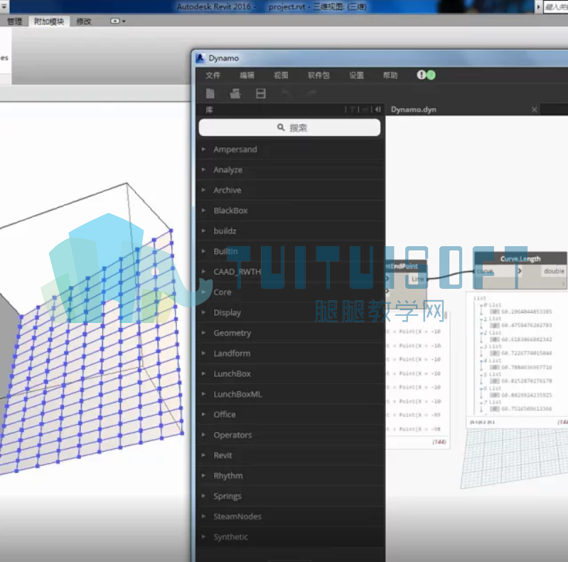Click the library 搜索 search field
Viewport: 568px width, 562px height.
289,127
